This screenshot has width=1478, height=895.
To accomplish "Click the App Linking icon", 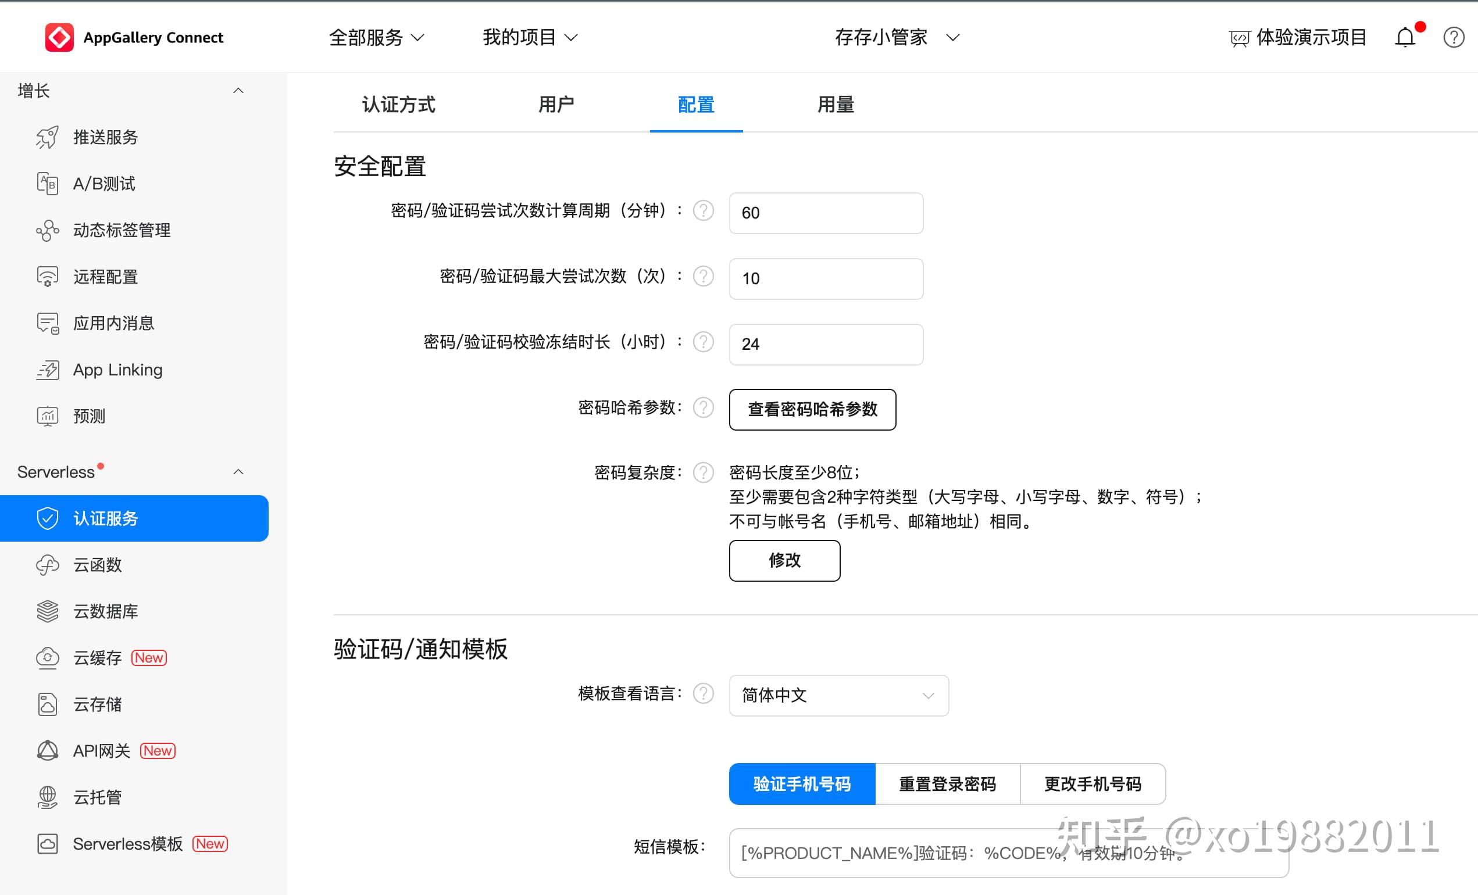I will (x=48, y=370).
